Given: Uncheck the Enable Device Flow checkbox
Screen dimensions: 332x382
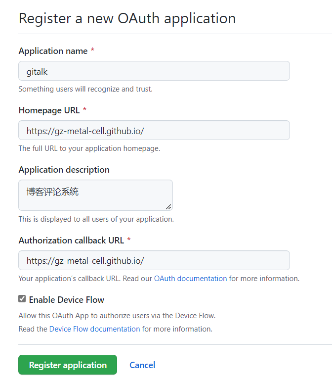Looking at the screenshot, I should (x=22, y=299).
